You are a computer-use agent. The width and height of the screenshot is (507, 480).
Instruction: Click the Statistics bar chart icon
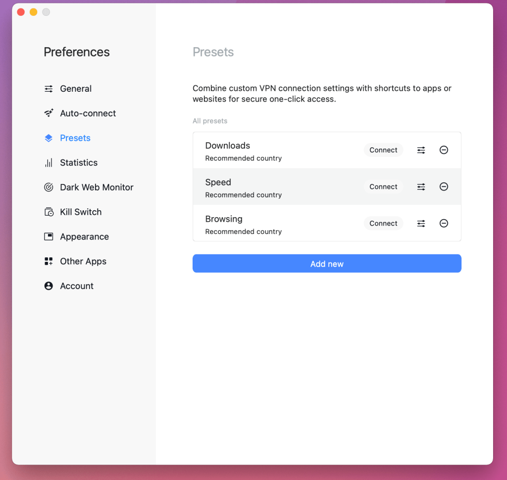[x=49, y=163]
